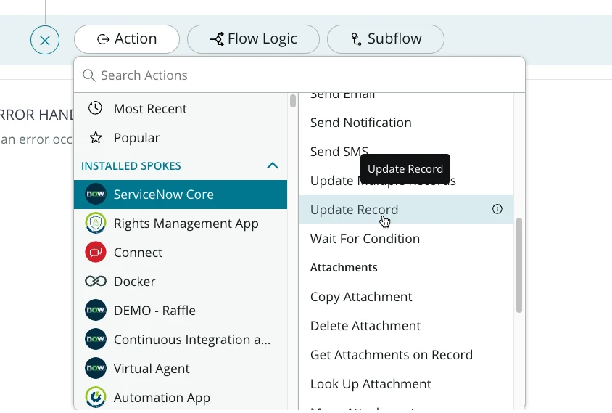Click the Rights Management App shield icon
Image resolution: width=612 pixels, height=413 pixels.
(96, 224)
